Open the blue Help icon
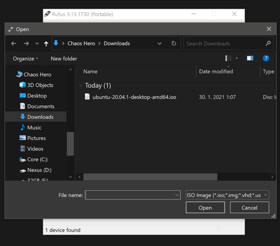The height and width of the screenshot is (246, 280). pos(266,58)
